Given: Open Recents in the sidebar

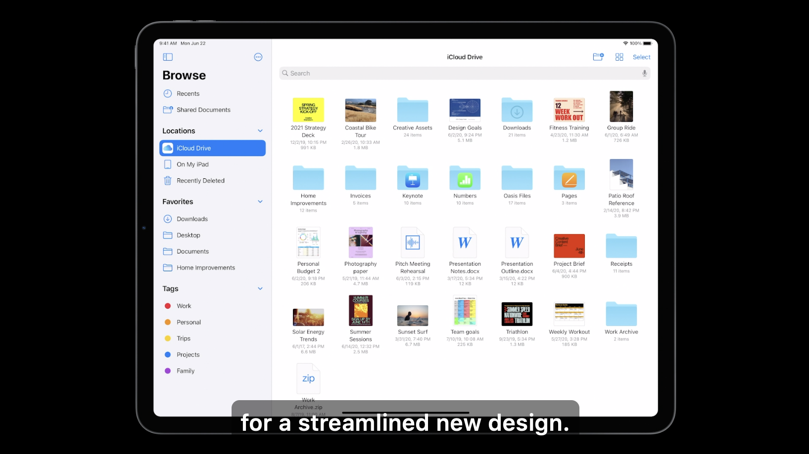Looking at the screenshot, I should (188, 94).
